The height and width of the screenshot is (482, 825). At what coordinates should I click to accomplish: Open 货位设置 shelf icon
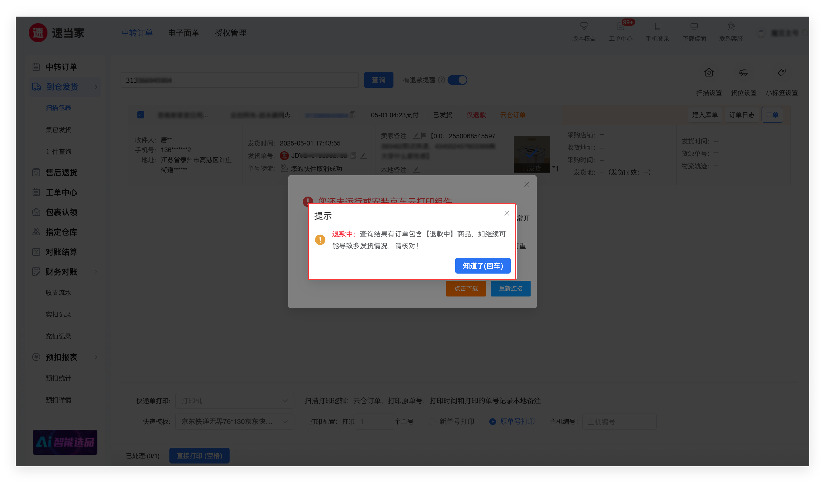pos(744,72)
